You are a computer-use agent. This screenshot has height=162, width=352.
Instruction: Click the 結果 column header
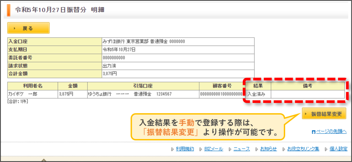click(x=258, y=86)
